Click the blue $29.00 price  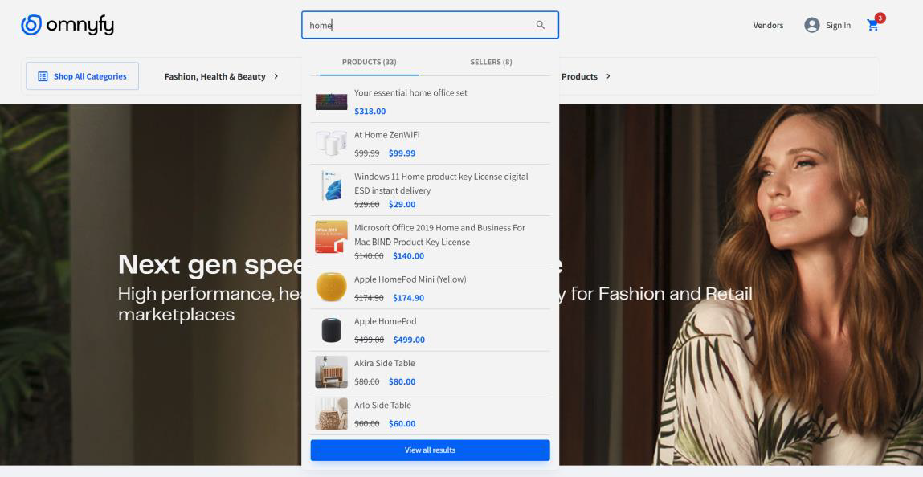coord(402,204)
